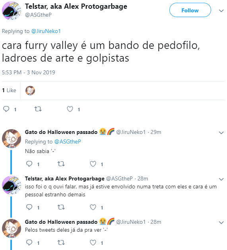Follow Telstar, aka Alex Protogarbage

[x=190, y=10]
